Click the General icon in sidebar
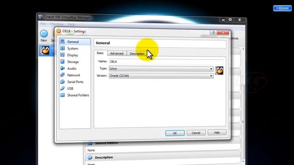This screenshot has height=165, width=294. coord(62,42)
